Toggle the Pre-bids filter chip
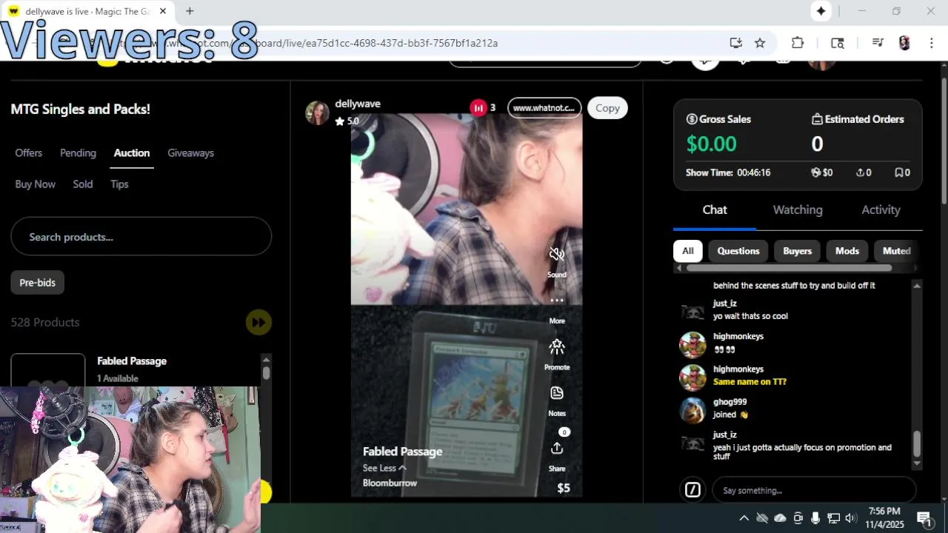 point(38,282)
